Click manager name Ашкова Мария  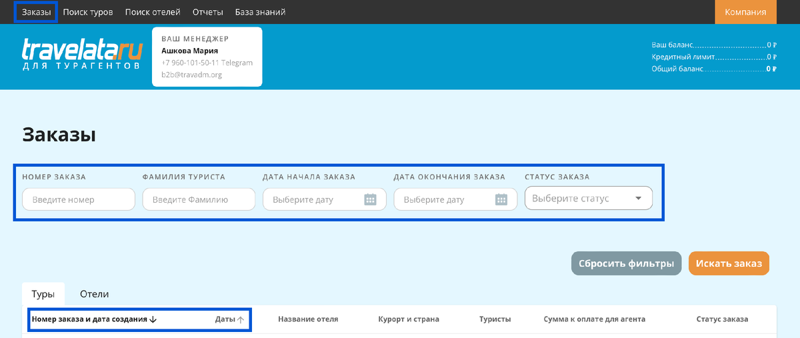tap(189, 51)
